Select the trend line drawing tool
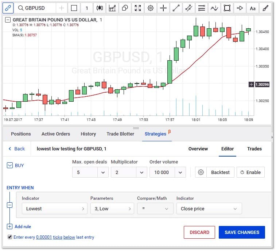Viewport: 276px width, 251px height. point(176,8)
